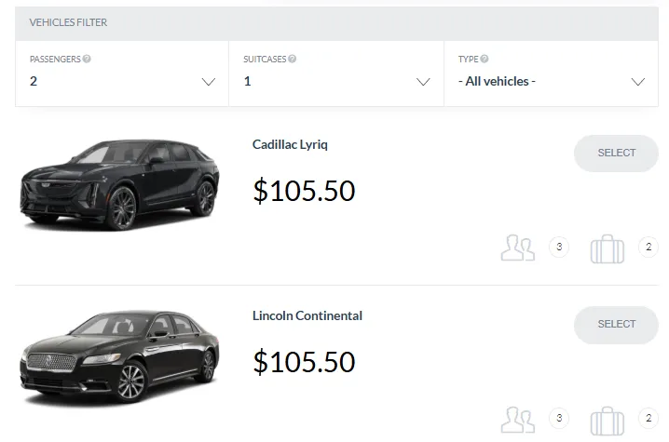Click the Lincoln Continental passengers icon
Screen dimensions: 669x442
coord(518,419)
